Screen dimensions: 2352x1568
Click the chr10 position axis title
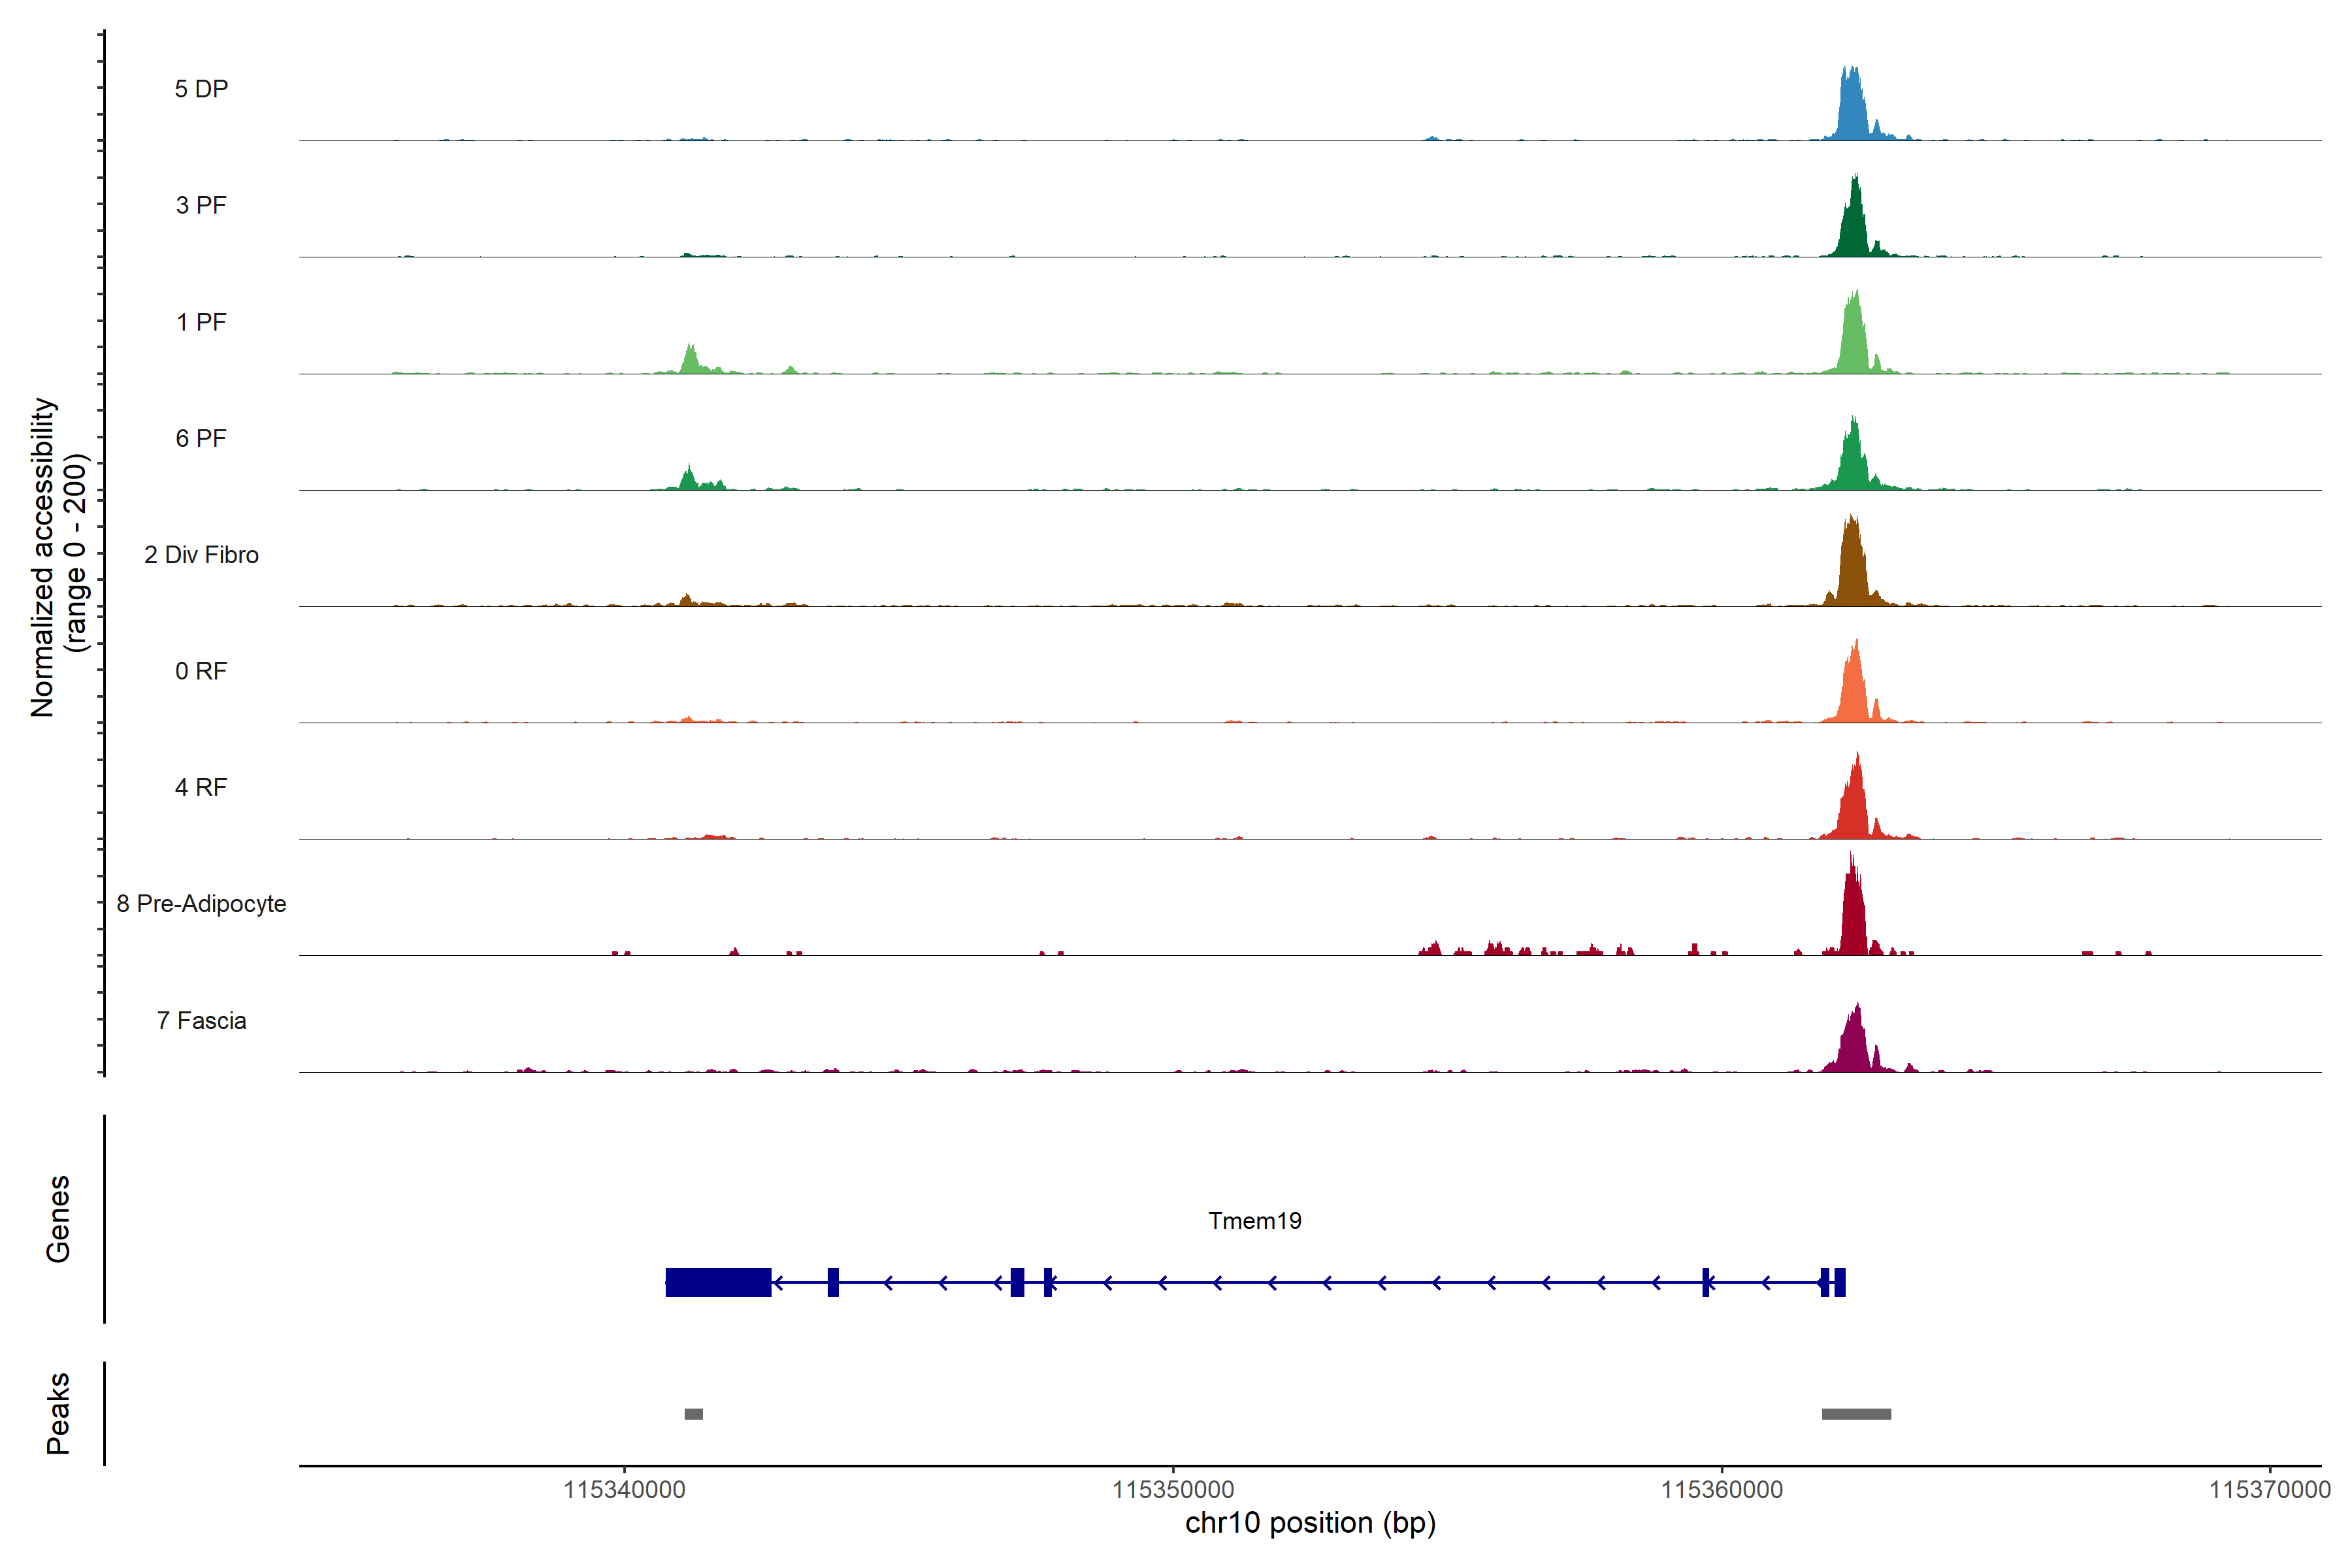[1310, 1523]
